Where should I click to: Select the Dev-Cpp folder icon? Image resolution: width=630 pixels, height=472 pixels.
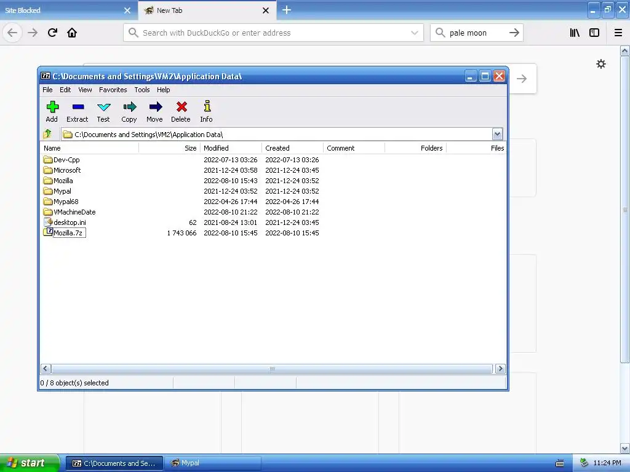click(48, 160)
